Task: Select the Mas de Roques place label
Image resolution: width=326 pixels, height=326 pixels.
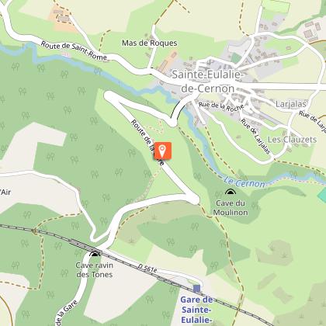Action: pos(150,43)
